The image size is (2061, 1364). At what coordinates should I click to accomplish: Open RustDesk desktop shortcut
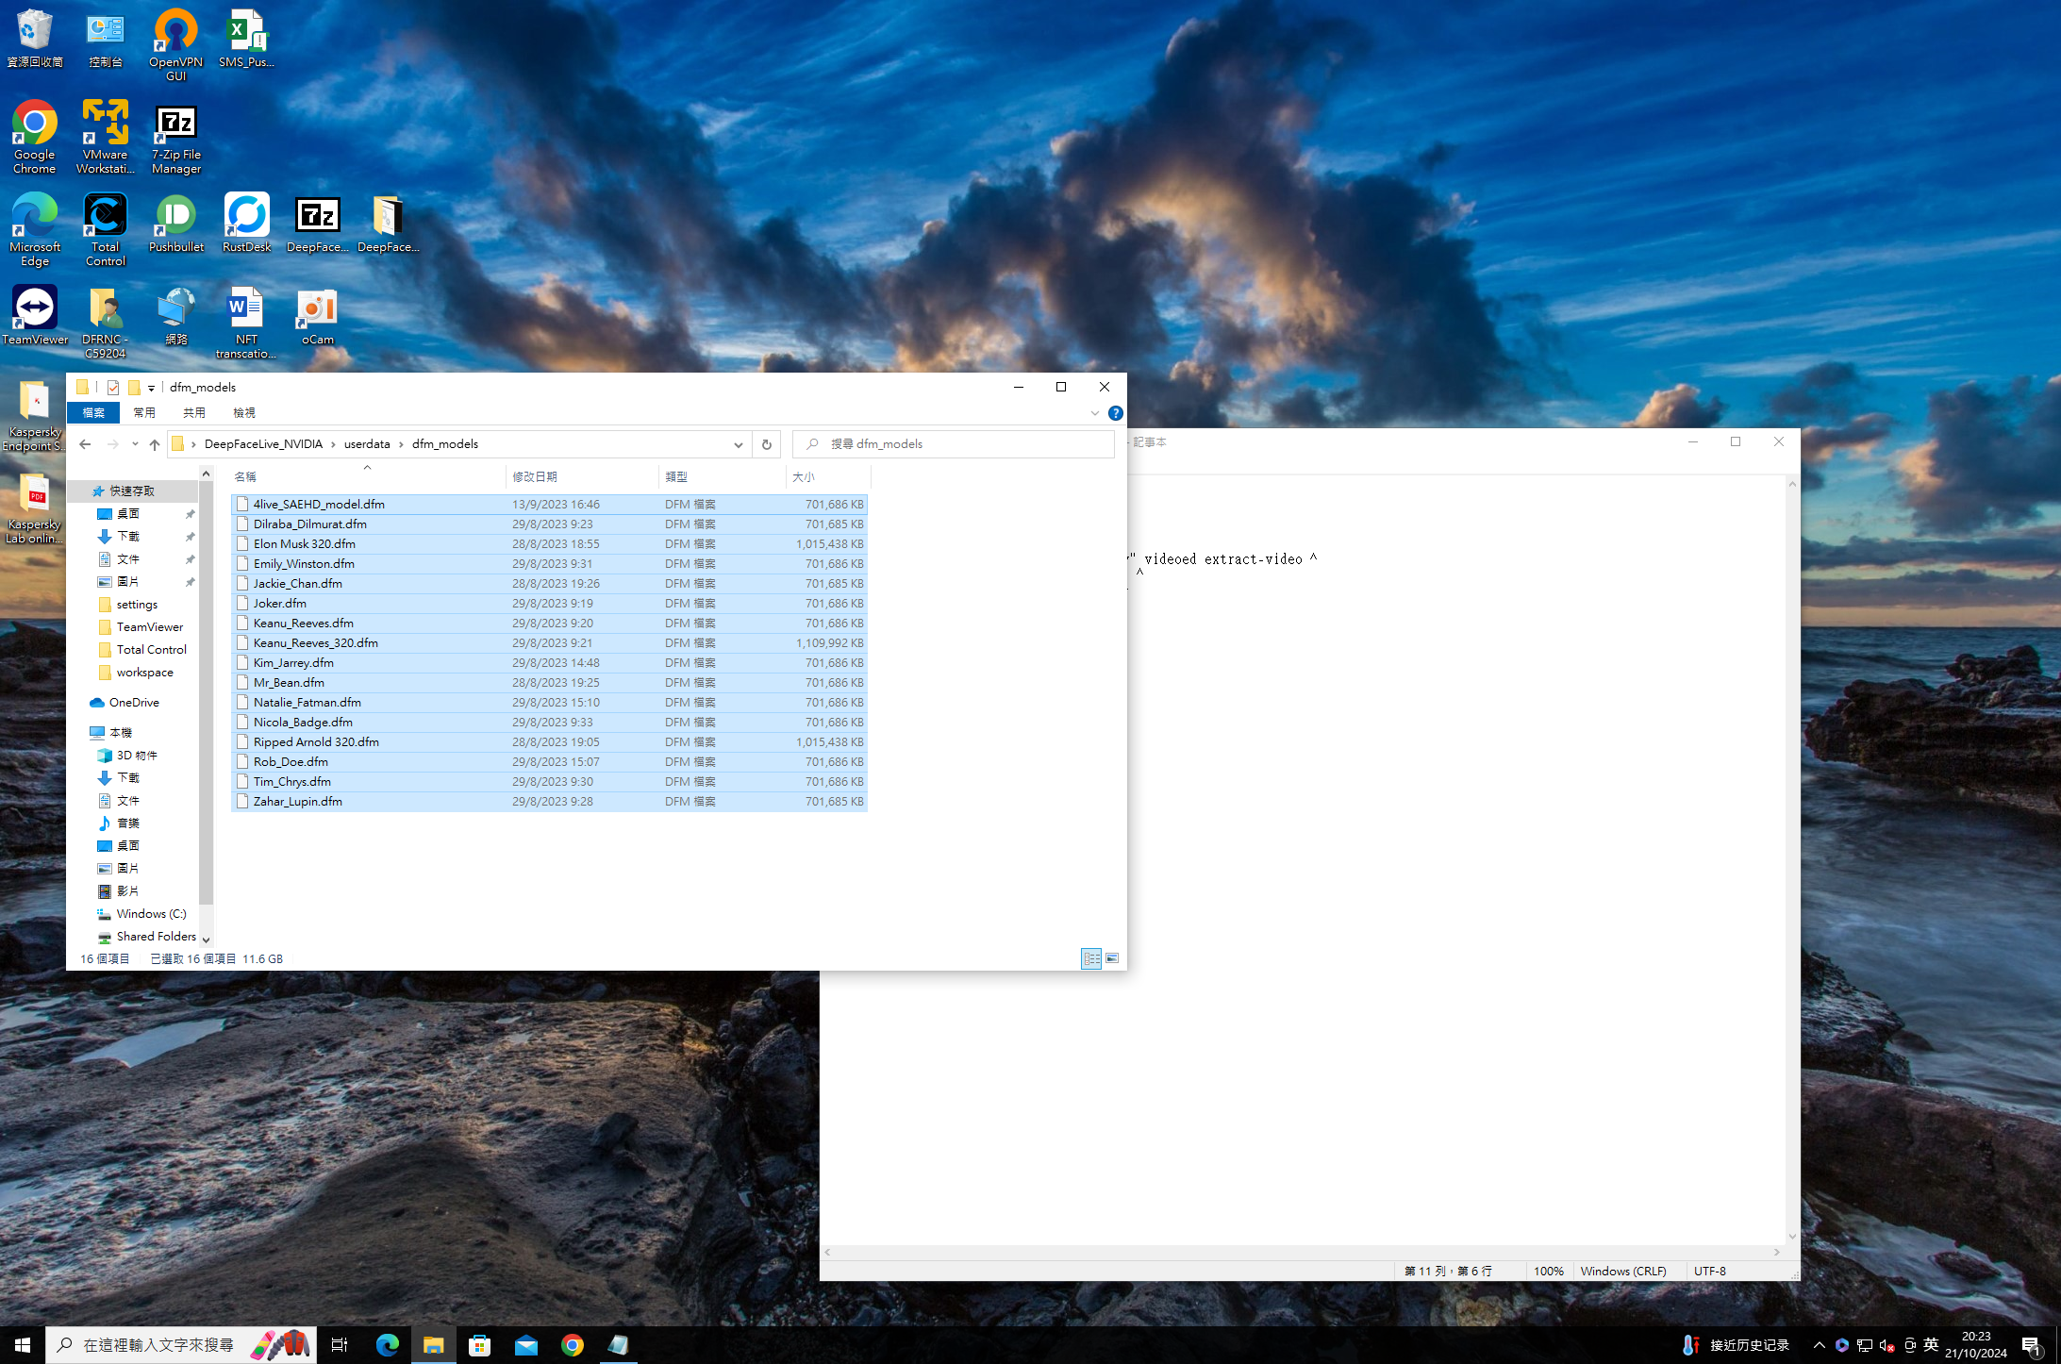coord(247,223)
